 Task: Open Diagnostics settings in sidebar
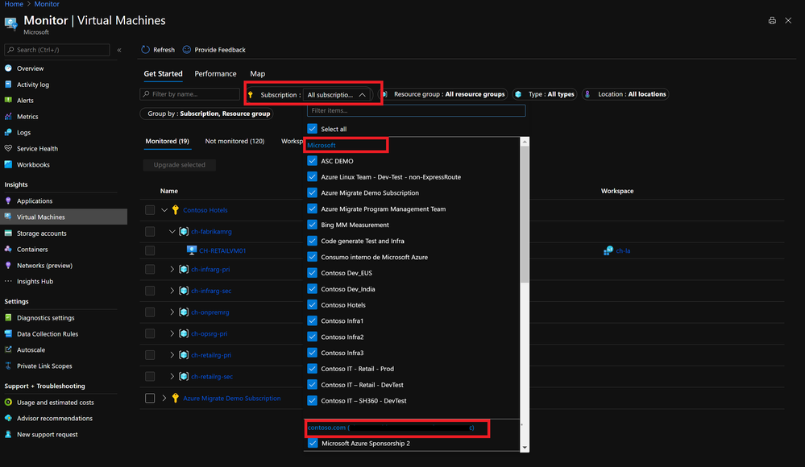46,318
